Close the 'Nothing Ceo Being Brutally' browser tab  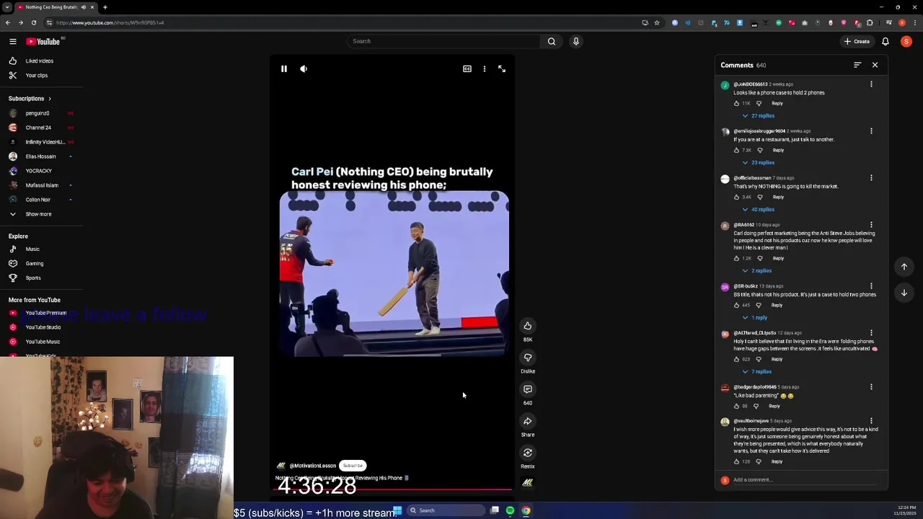[92, 7]
